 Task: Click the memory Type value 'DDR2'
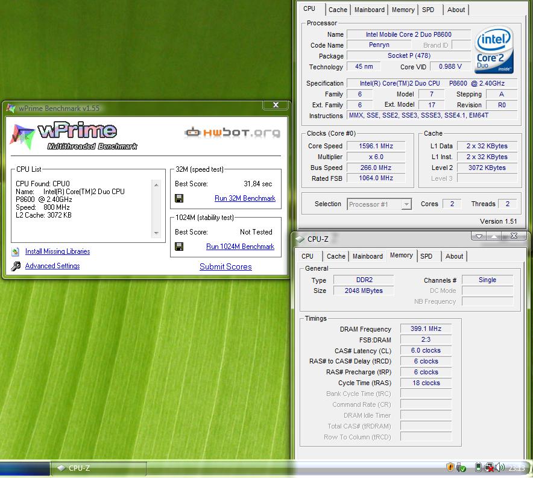point(364,280)
